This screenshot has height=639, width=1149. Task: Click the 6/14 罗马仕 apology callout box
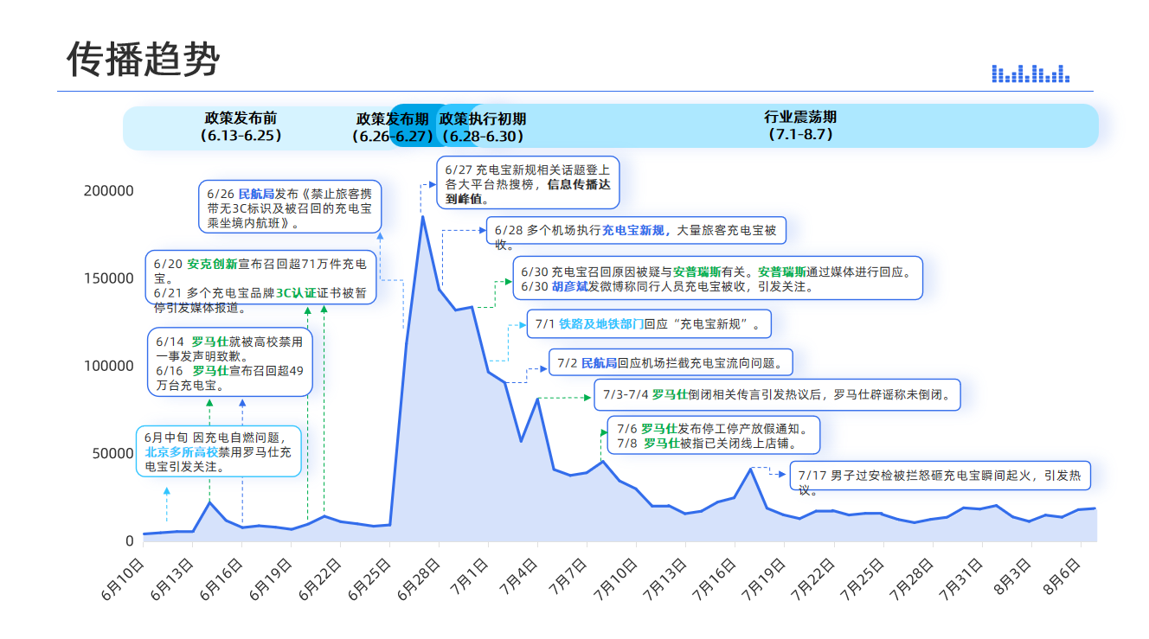[229, 362]
